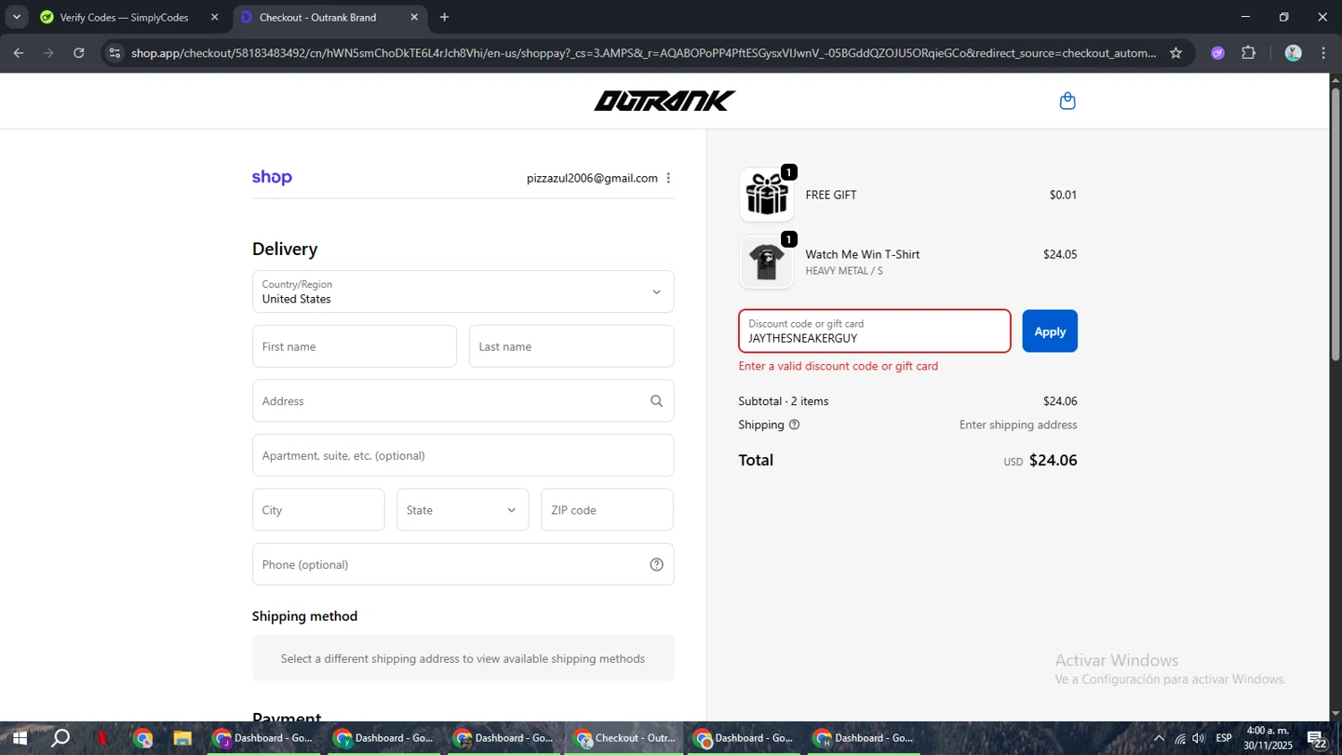The height and width of the screenshot is (755, 1342).
Task: Open Country/Region dropdown
Action: 463,292
